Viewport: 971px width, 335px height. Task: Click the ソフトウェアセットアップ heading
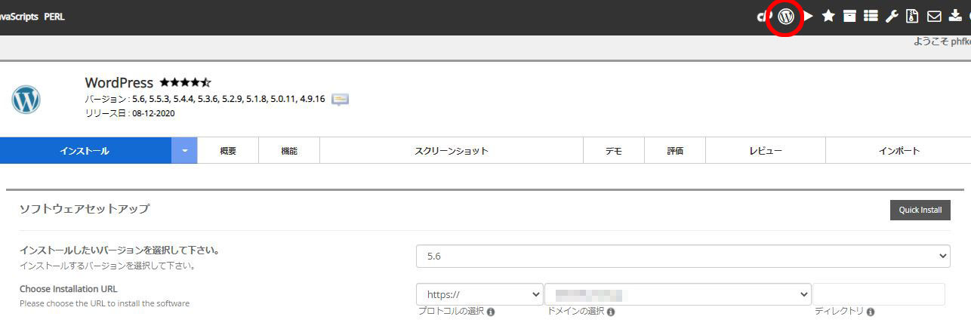(x=85, y=209)
